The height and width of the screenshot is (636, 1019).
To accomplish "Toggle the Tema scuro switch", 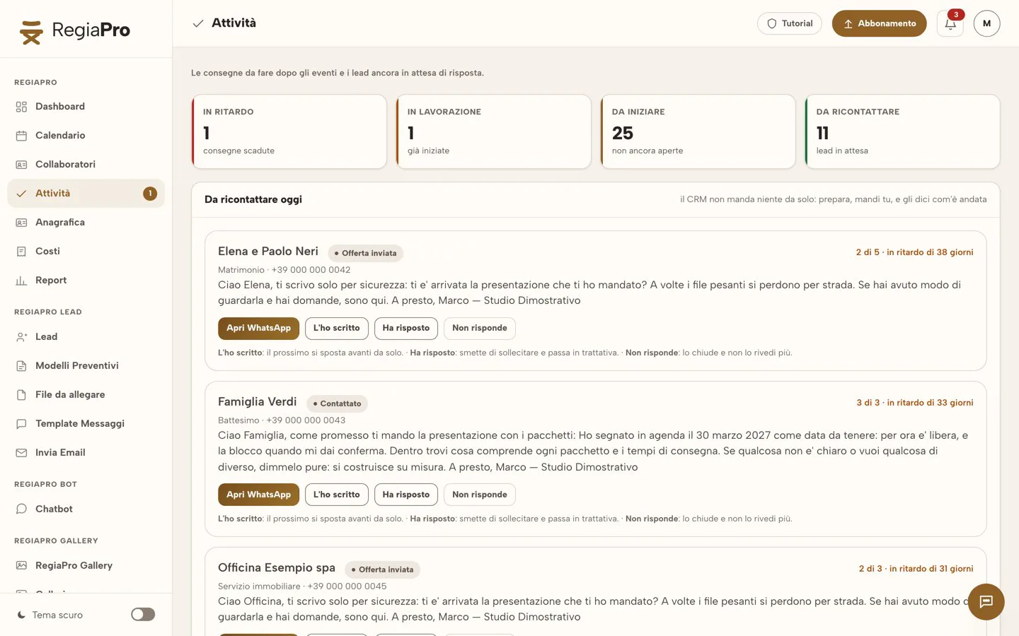I will pos(143,615).
